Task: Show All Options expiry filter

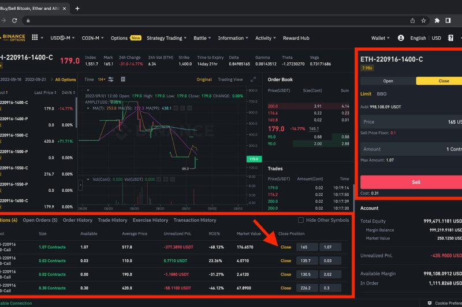Action: (x=65, y=79)
